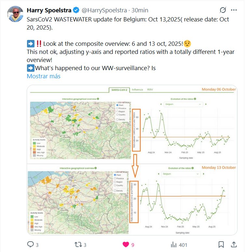This screenshot has height=252, width=246.
Task: Click the reply speech bubble icon
Action: pos(30,244)
